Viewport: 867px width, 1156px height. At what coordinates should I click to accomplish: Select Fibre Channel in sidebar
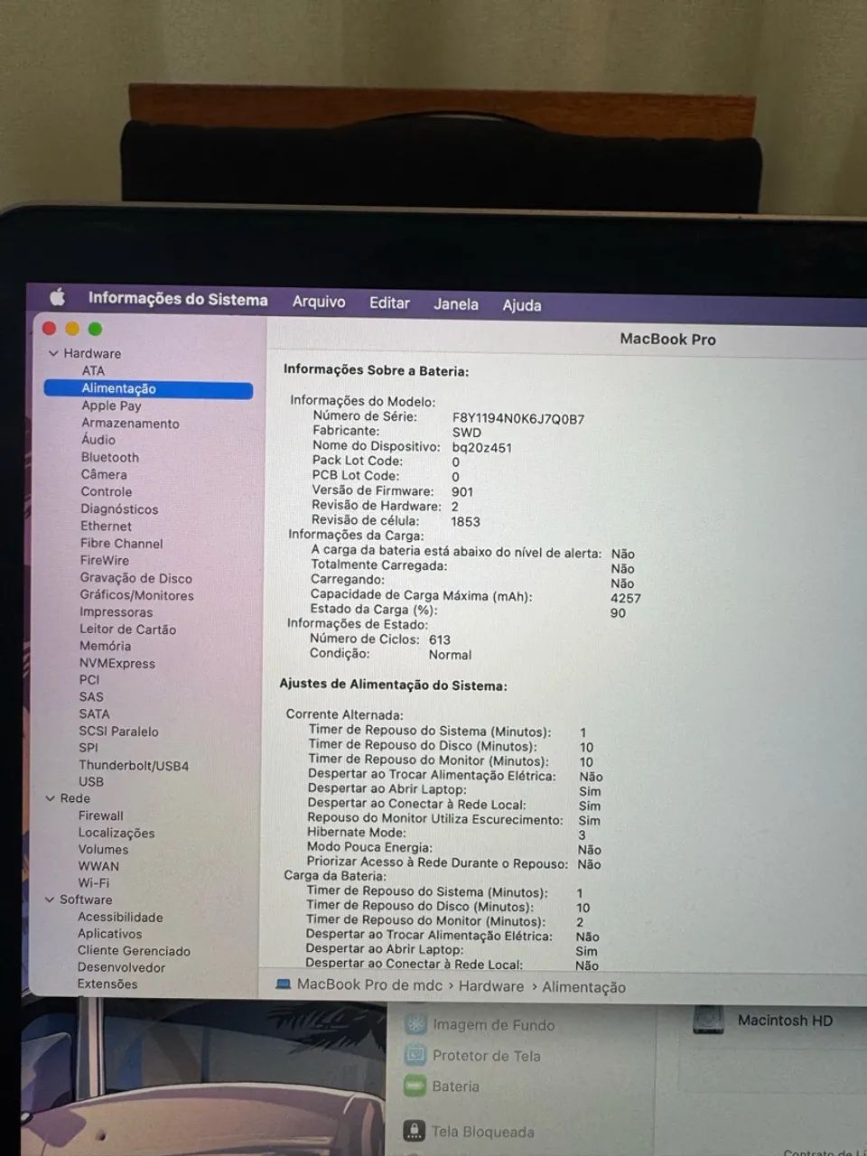coord(122,543)
